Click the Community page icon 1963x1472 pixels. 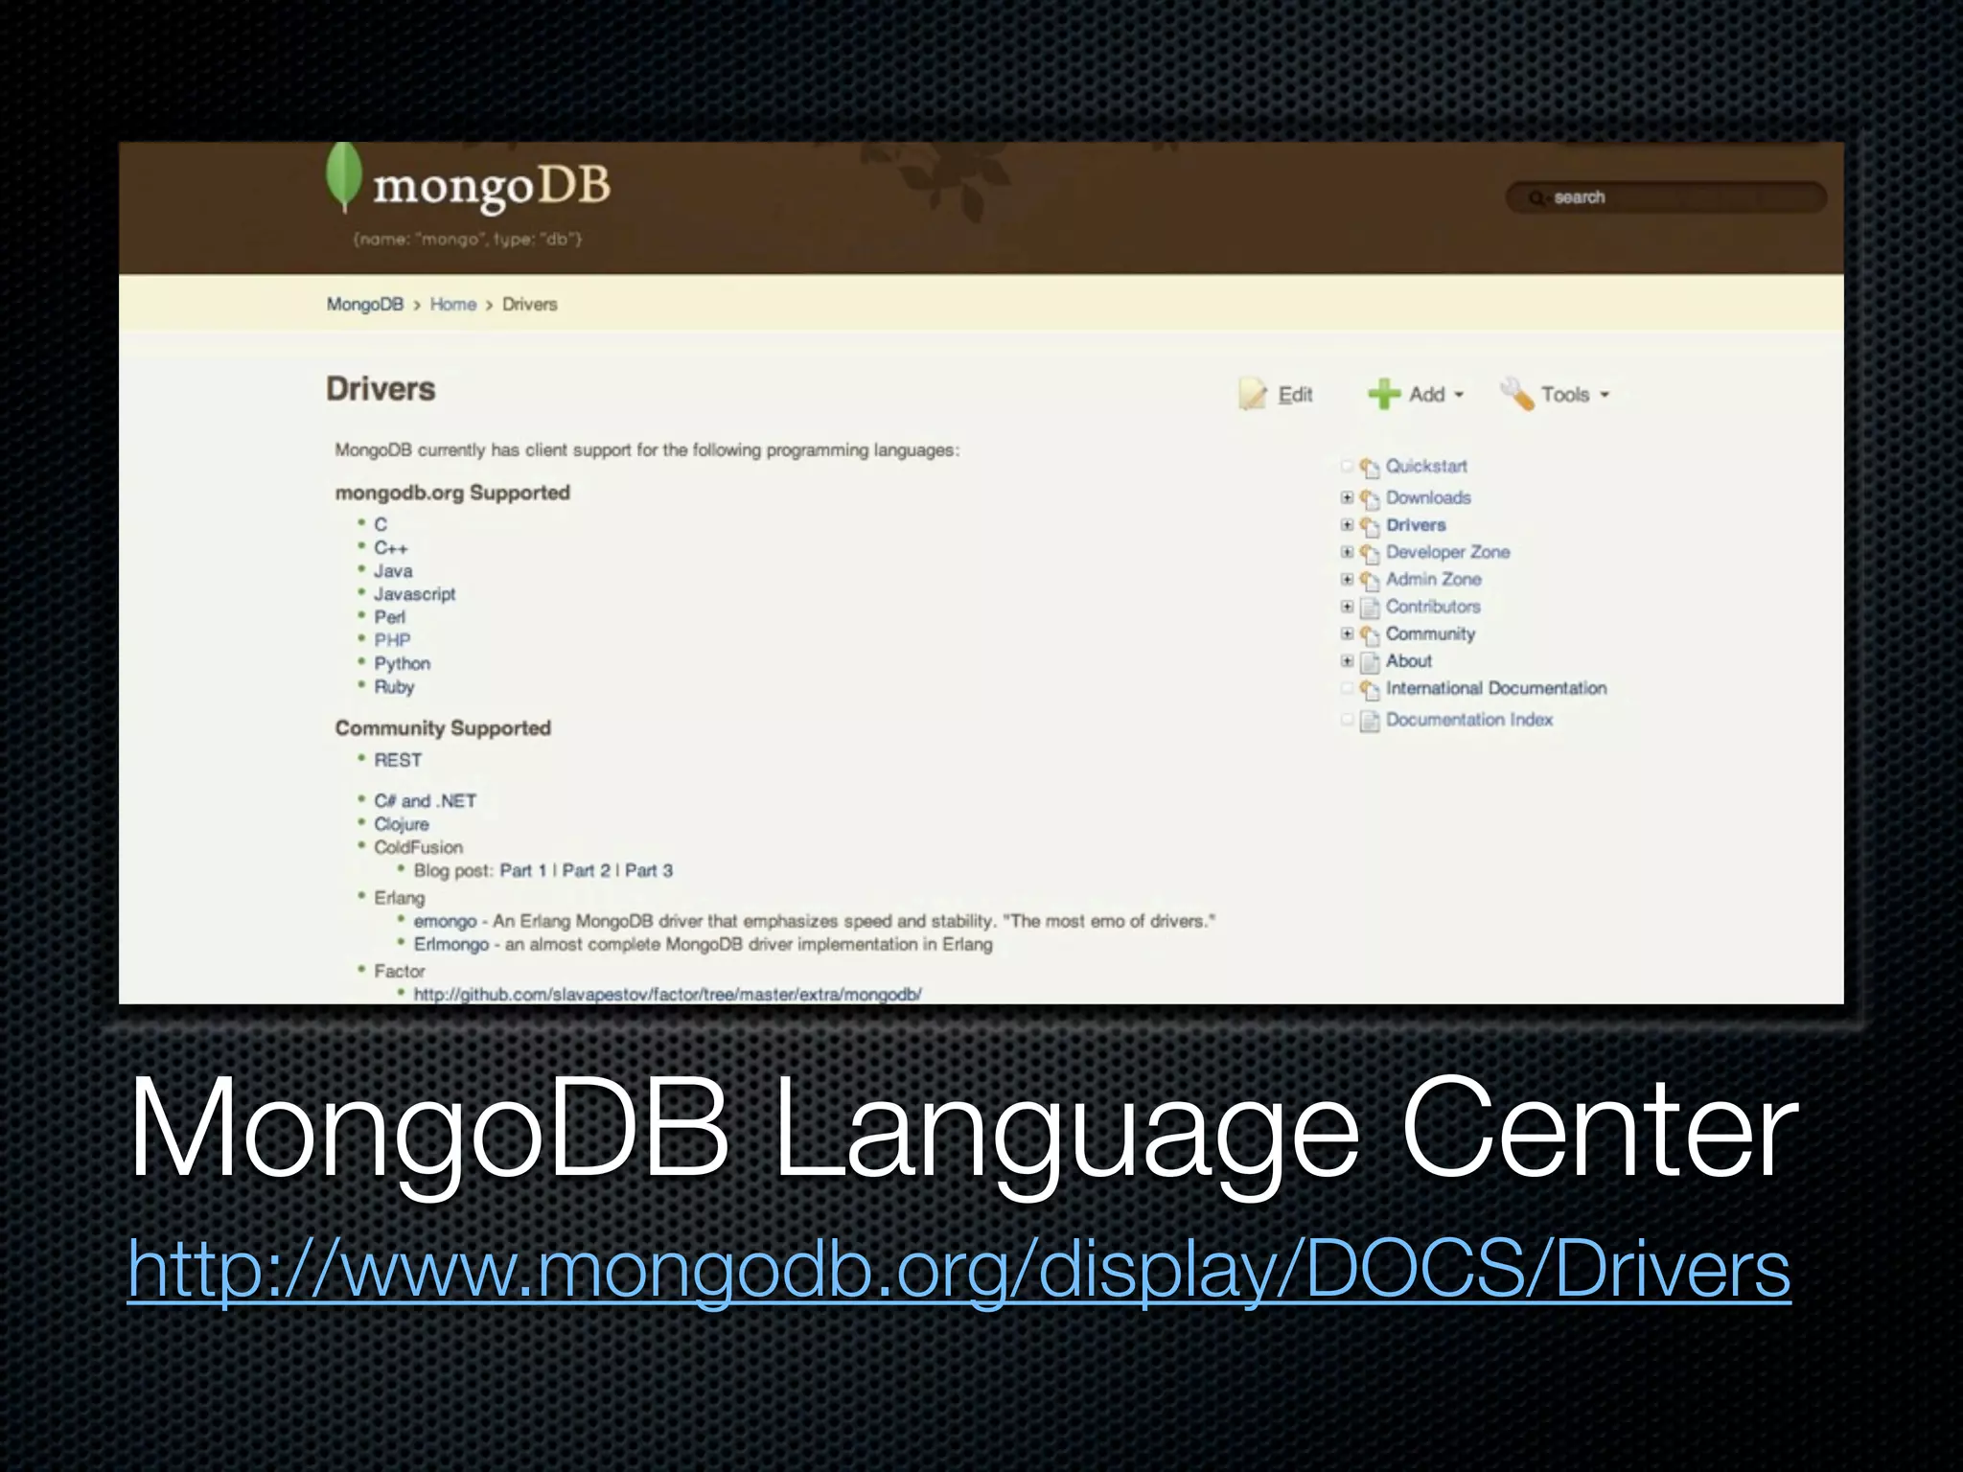pyautogui.click(x=1369, y=635)
